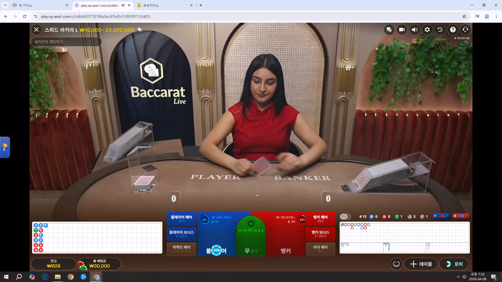Open the tab search dropdown arrow

[5, 5]
